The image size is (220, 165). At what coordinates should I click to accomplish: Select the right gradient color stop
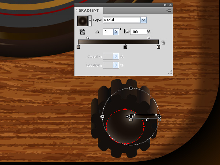[158, 47]
